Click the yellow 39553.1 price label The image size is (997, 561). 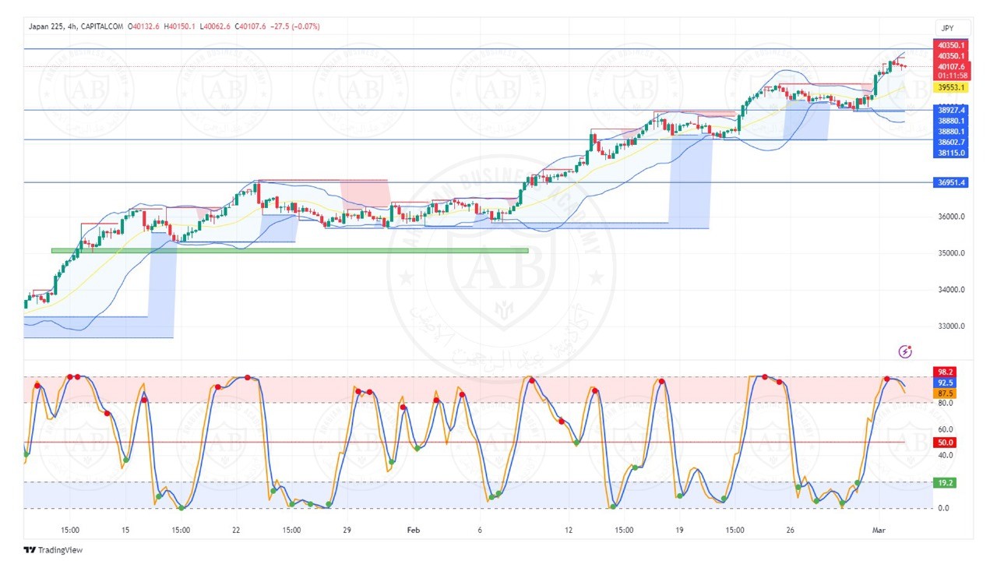(951, 88)
